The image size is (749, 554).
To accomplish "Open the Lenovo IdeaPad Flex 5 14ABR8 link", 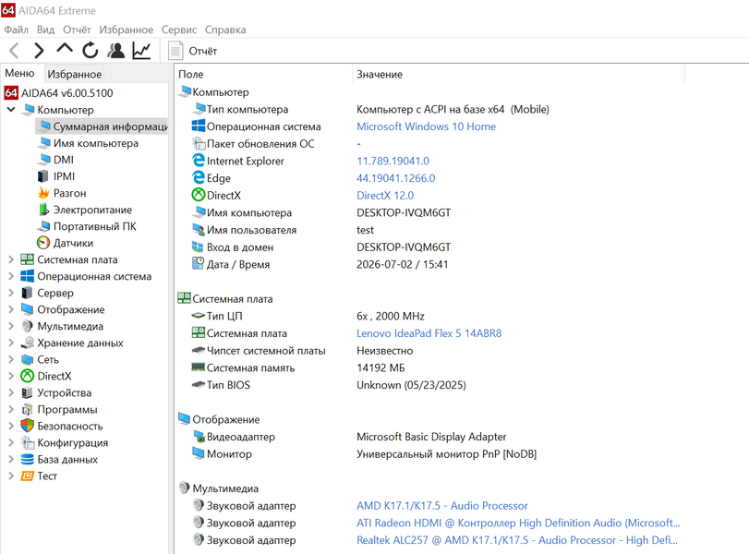I will tap(429, 333).
